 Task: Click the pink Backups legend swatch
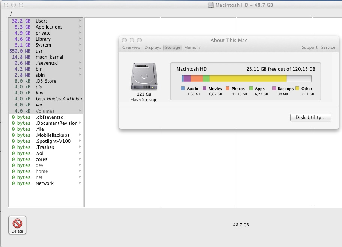(274, 88)
